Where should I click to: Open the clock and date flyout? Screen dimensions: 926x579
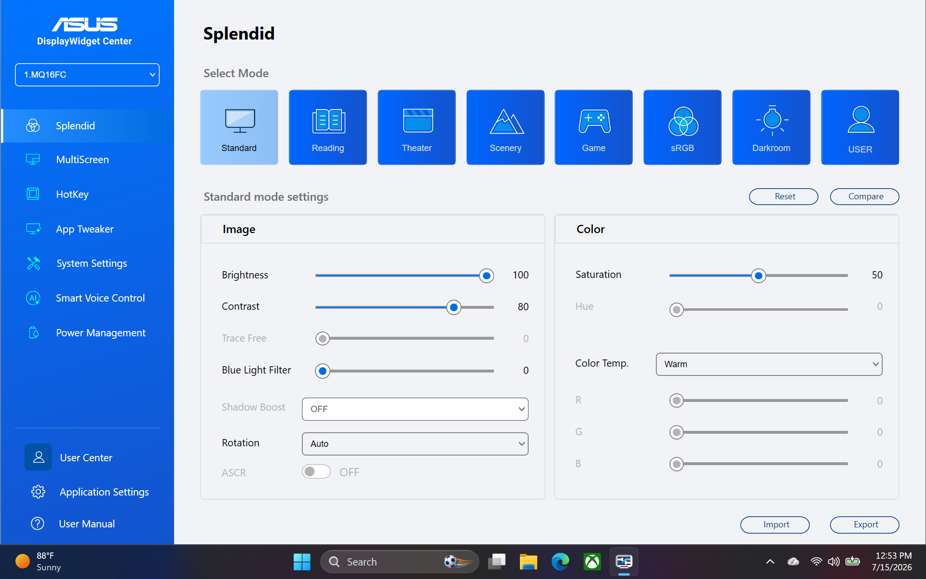click(893, 562)
